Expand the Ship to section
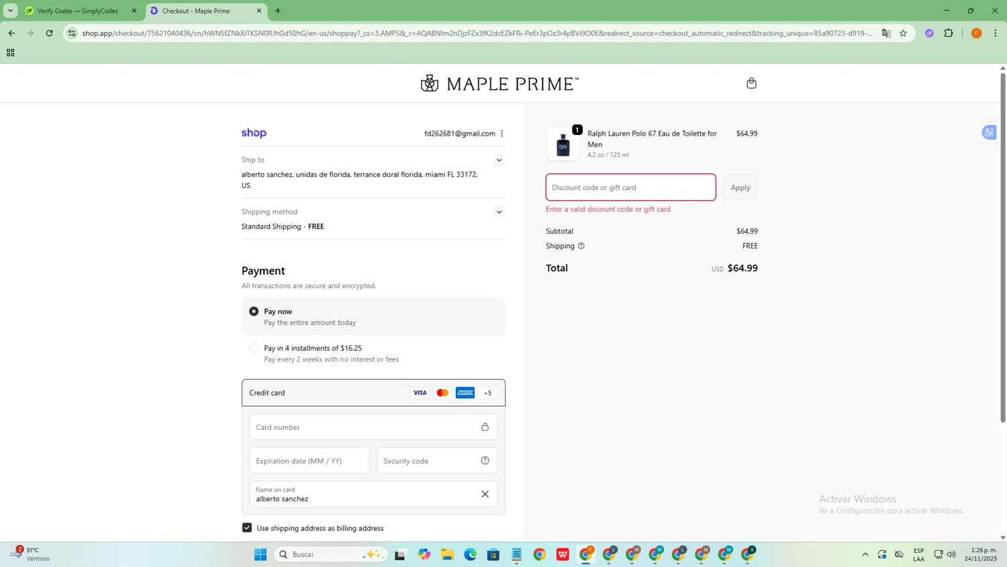The height and width of the screenshot is (567, 1007). tap(499, 160)
